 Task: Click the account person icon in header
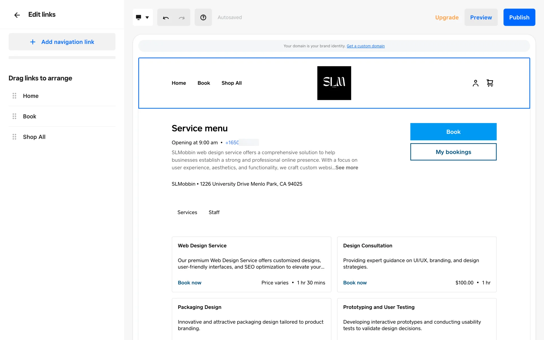coord(475,83)
